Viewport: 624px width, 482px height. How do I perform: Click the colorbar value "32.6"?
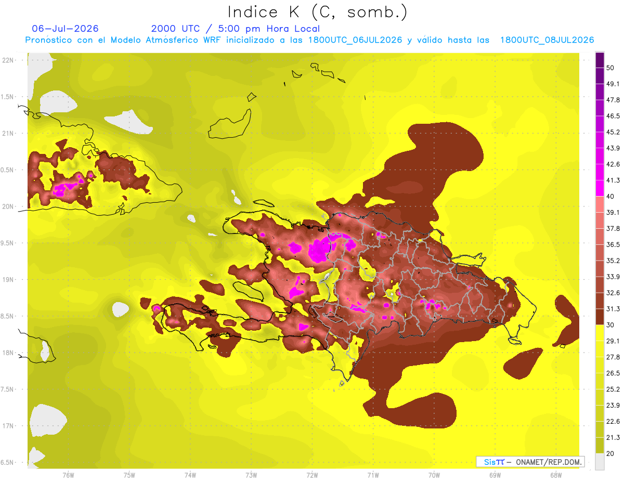pyautogui.click(x=613, y=293)
